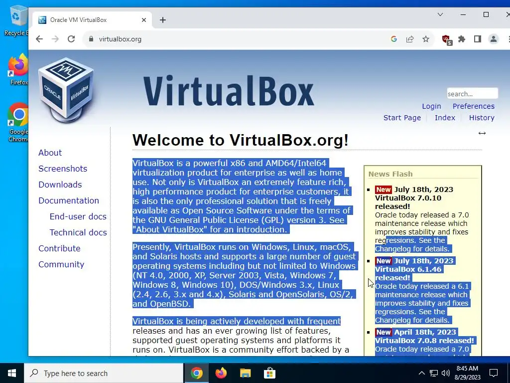Open the History link
The width and height of the screenshot is (510, 383).
pos(482,118)
